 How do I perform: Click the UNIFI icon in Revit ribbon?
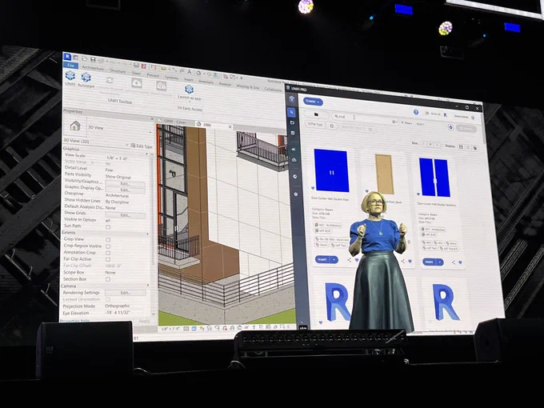coord(70,75)
